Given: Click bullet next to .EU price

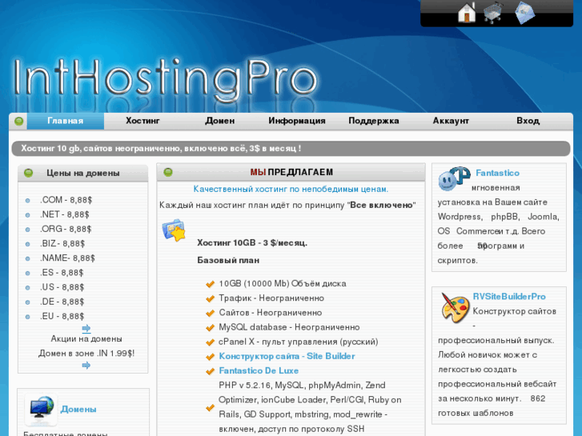Looking at the screenshot, I should point(27,317).
